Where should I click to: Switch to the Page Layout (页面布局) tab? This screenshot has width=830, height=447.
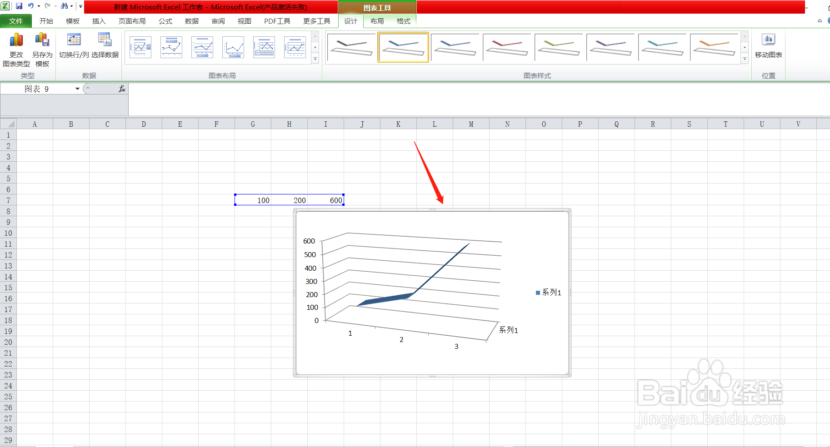(x=132, y=21)
